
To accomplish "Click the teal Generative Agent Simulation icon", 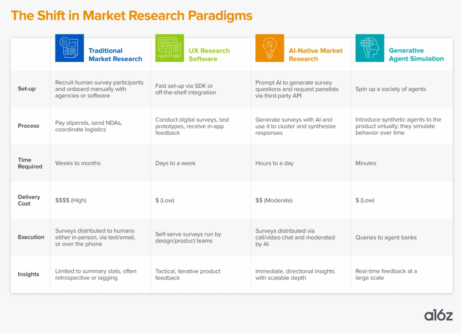I will (370, 48).
